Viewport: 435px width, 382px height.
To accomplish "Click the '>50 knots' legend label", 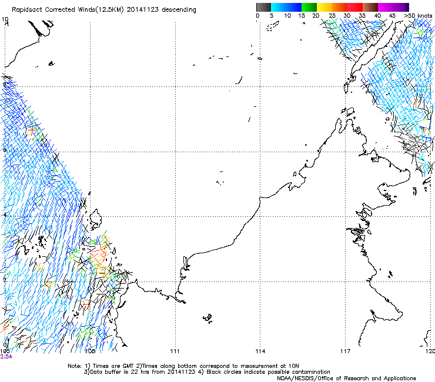I will (418, 16).
